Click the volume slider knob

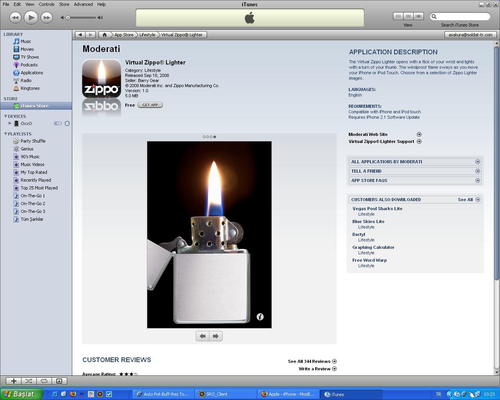point(68,18)
